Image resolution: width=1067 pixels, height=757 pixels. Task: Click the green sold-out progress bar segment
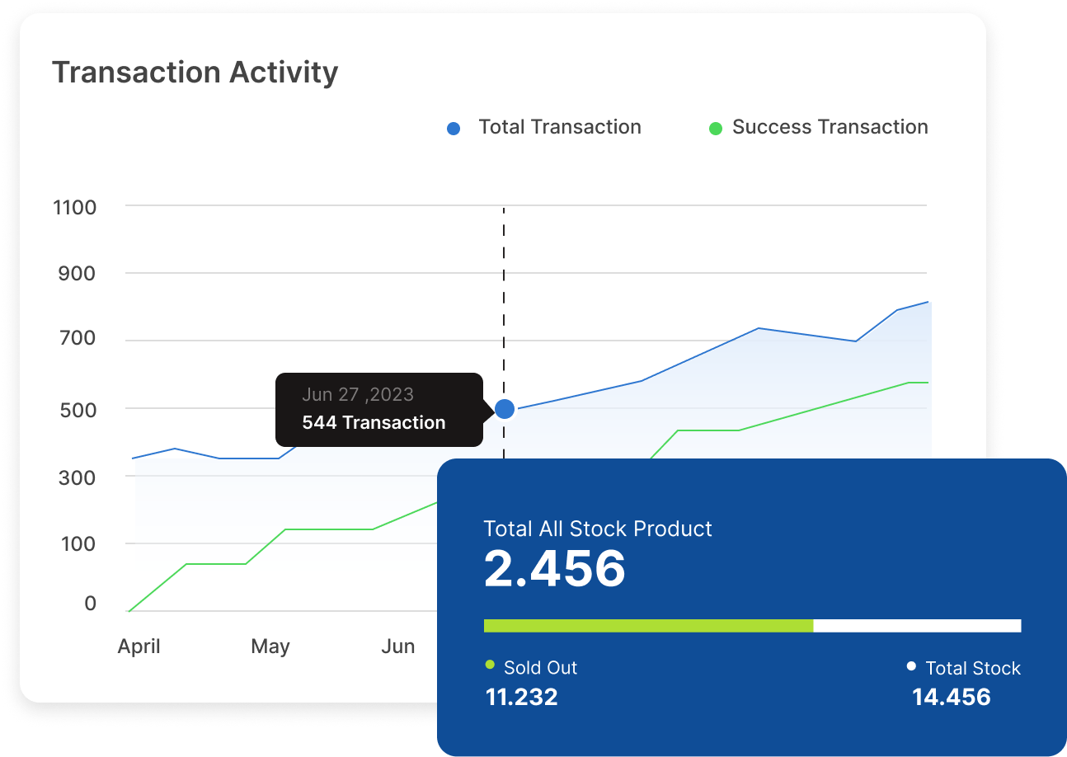(648, 626)
